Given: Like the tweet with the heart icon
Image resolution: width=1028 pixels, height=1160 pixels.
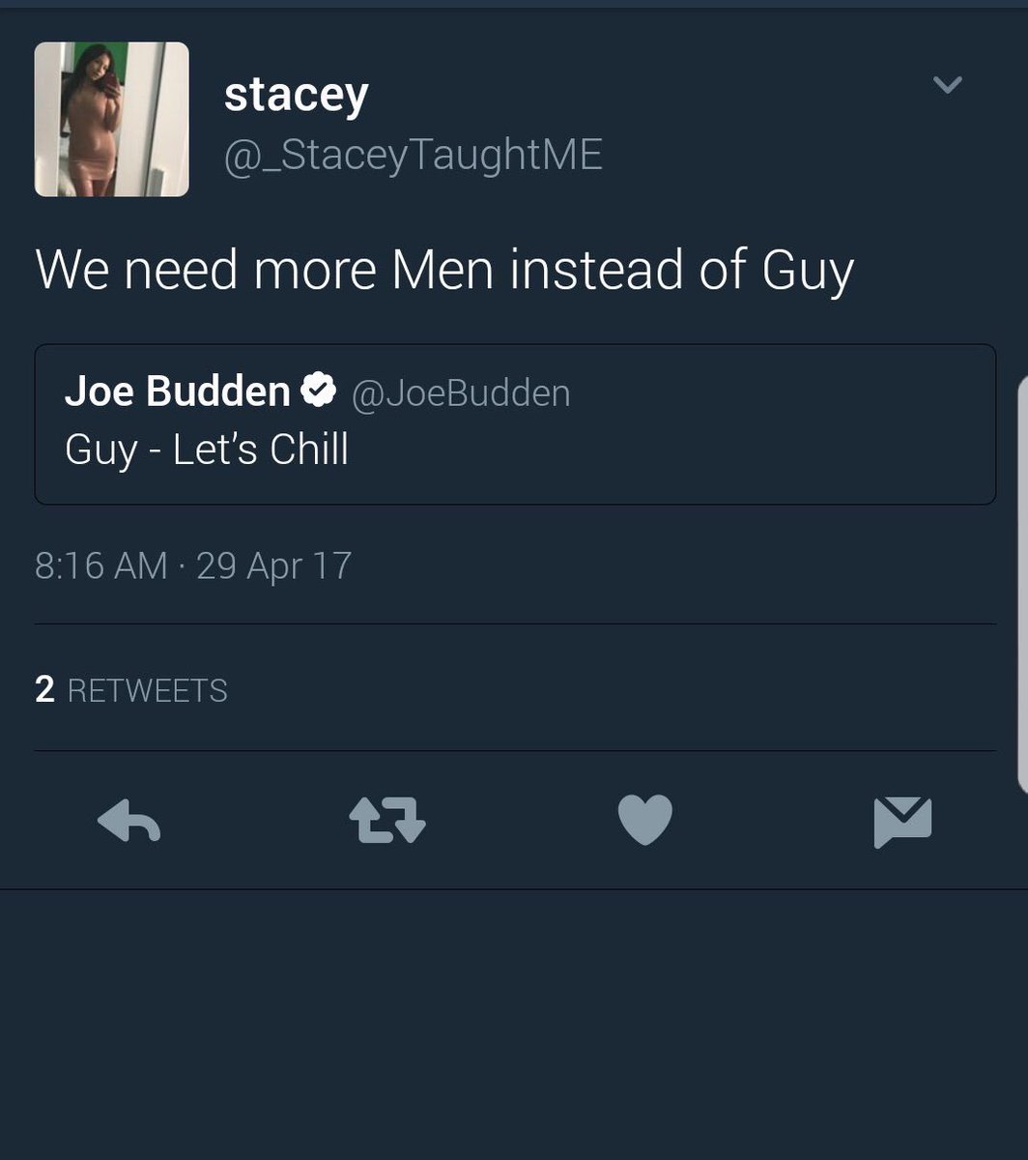Looking at the screenshot, I should (644, 821).
